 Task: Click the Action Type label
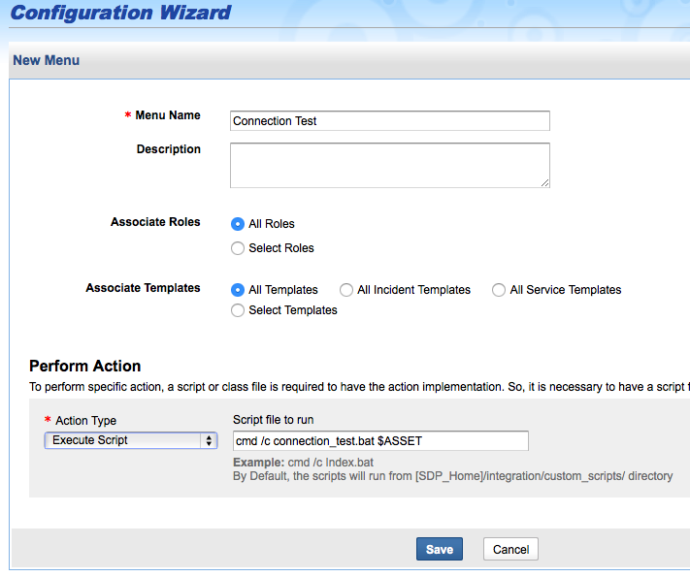coord(85,421)
